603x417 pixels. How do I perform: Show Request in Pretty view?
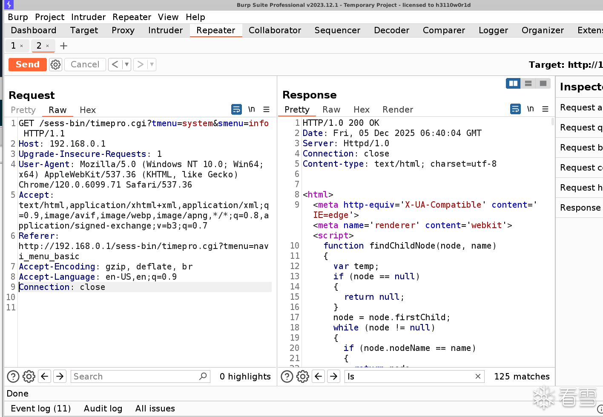pos(23,110)
